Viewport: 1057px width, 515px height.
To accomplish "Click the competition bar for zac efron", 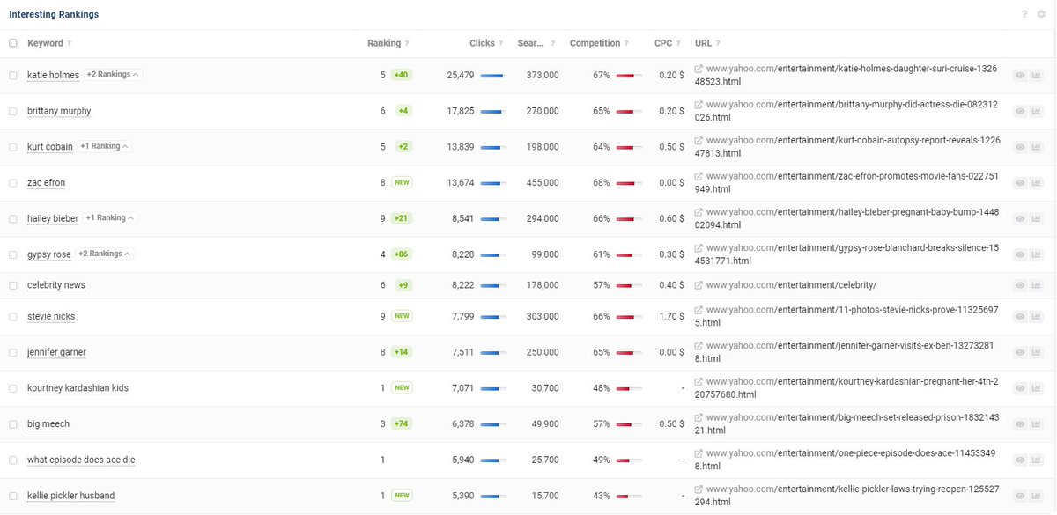I will (628, 183).
